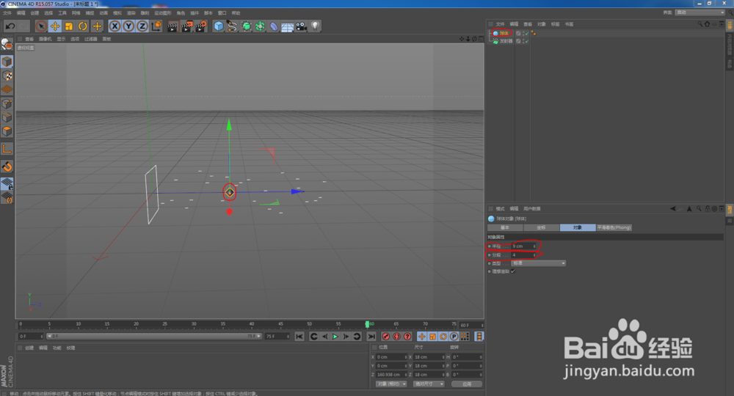The width and height of the screenshot is (734, 396).
Task: Click Go to Start of animation button
Action: point(299,337)
